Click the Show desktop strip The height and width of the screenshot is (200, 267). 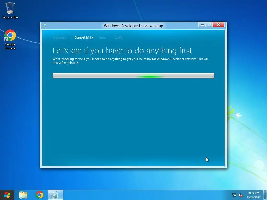click(265, 195)
